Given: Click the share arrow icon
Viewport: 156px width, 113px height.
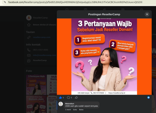Looking at the screenshot, I should pos(76,97).
